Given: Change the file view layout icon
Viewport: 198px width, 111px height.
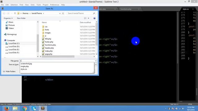Looking at the screenshot, I should (85, 18).
